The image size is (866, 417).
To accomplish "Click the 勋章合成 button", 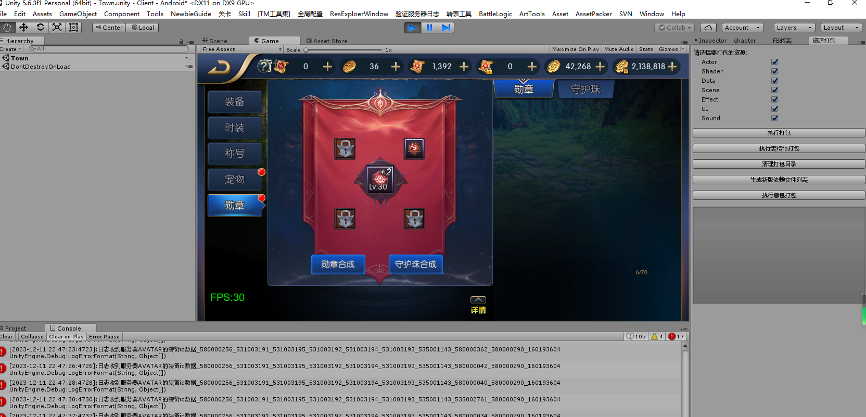I will 338,264.
